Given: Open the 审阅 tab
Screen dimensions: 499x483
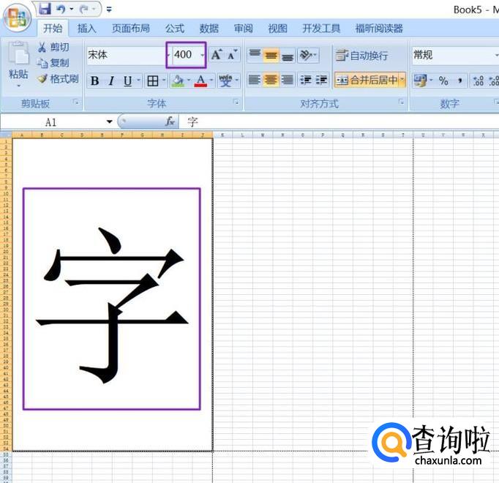Looking at the screenshot, I should pyautogui.click(x=243, y=29).
